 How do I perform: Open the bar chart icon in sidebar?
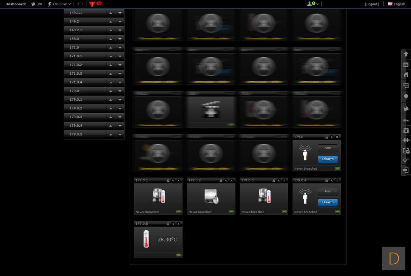click(406, 120)
